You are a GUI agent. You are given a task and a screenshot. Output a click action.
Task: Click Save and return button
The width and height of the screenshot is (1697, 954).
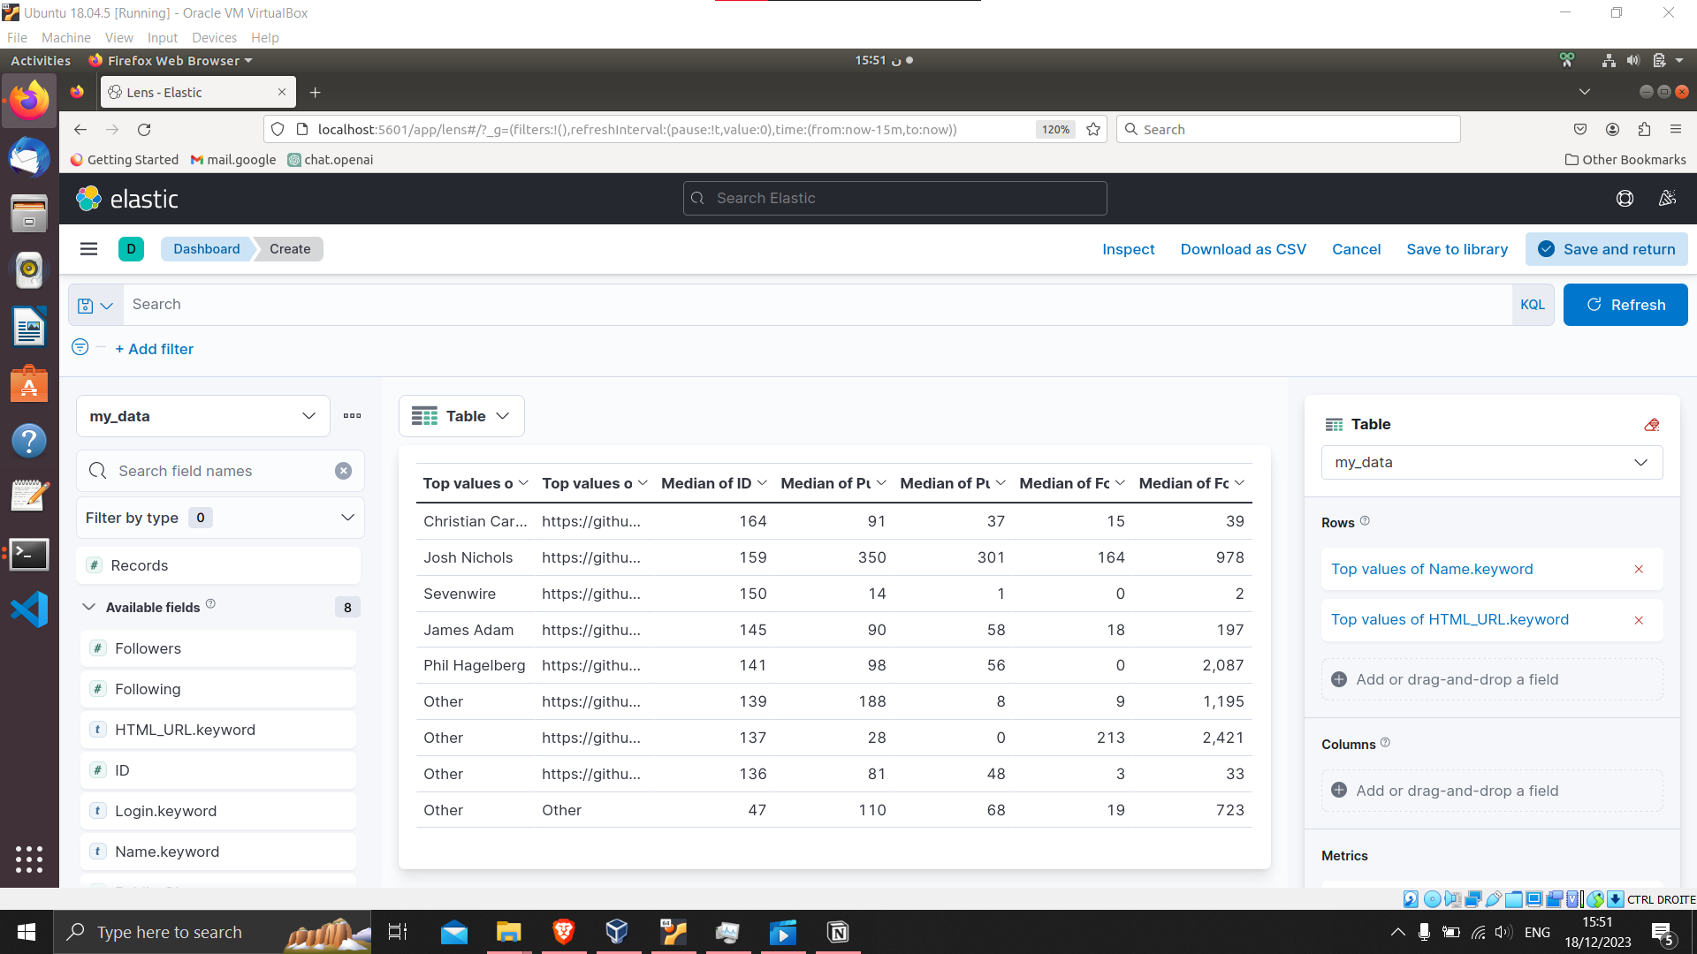(x=1606, y=249)
